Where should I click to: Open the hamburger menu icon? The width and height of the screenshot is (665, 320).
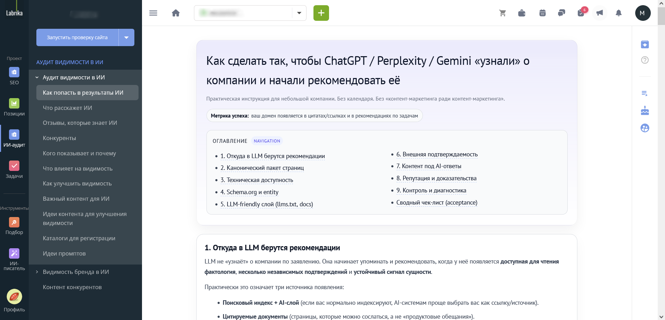tap(153, 13)
